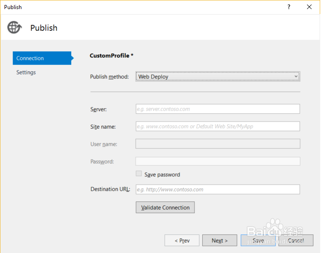Screen dimensions: 322x253
Task: Click the Save button
Action: click(258, 241)
